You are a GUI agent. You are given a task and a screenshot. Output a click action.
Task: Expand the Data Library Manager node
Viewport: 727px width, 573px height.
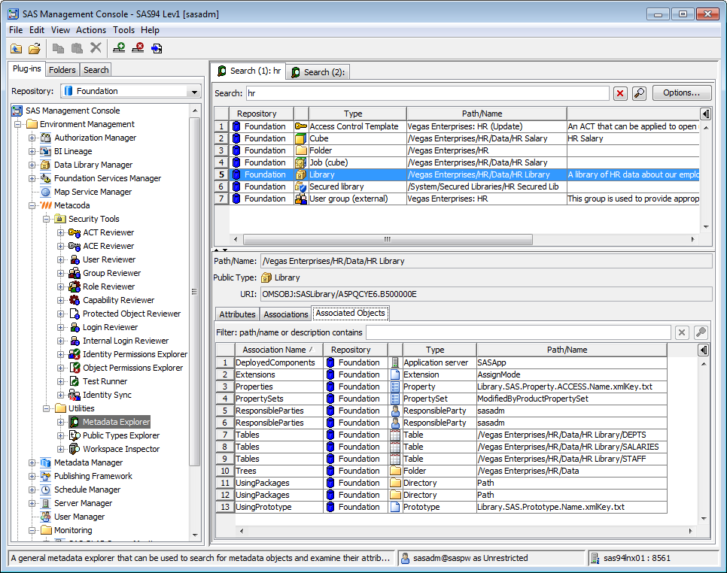[x=32, y=165]
